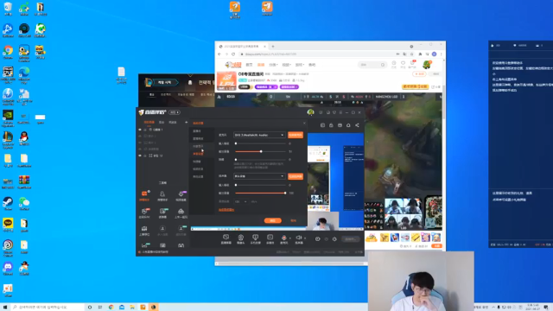The width and height of the screenshot is (553, 311).
Task: Click the orange confirm button in the settings dialog
Action: pyautogui.click(x=273, y=220)
